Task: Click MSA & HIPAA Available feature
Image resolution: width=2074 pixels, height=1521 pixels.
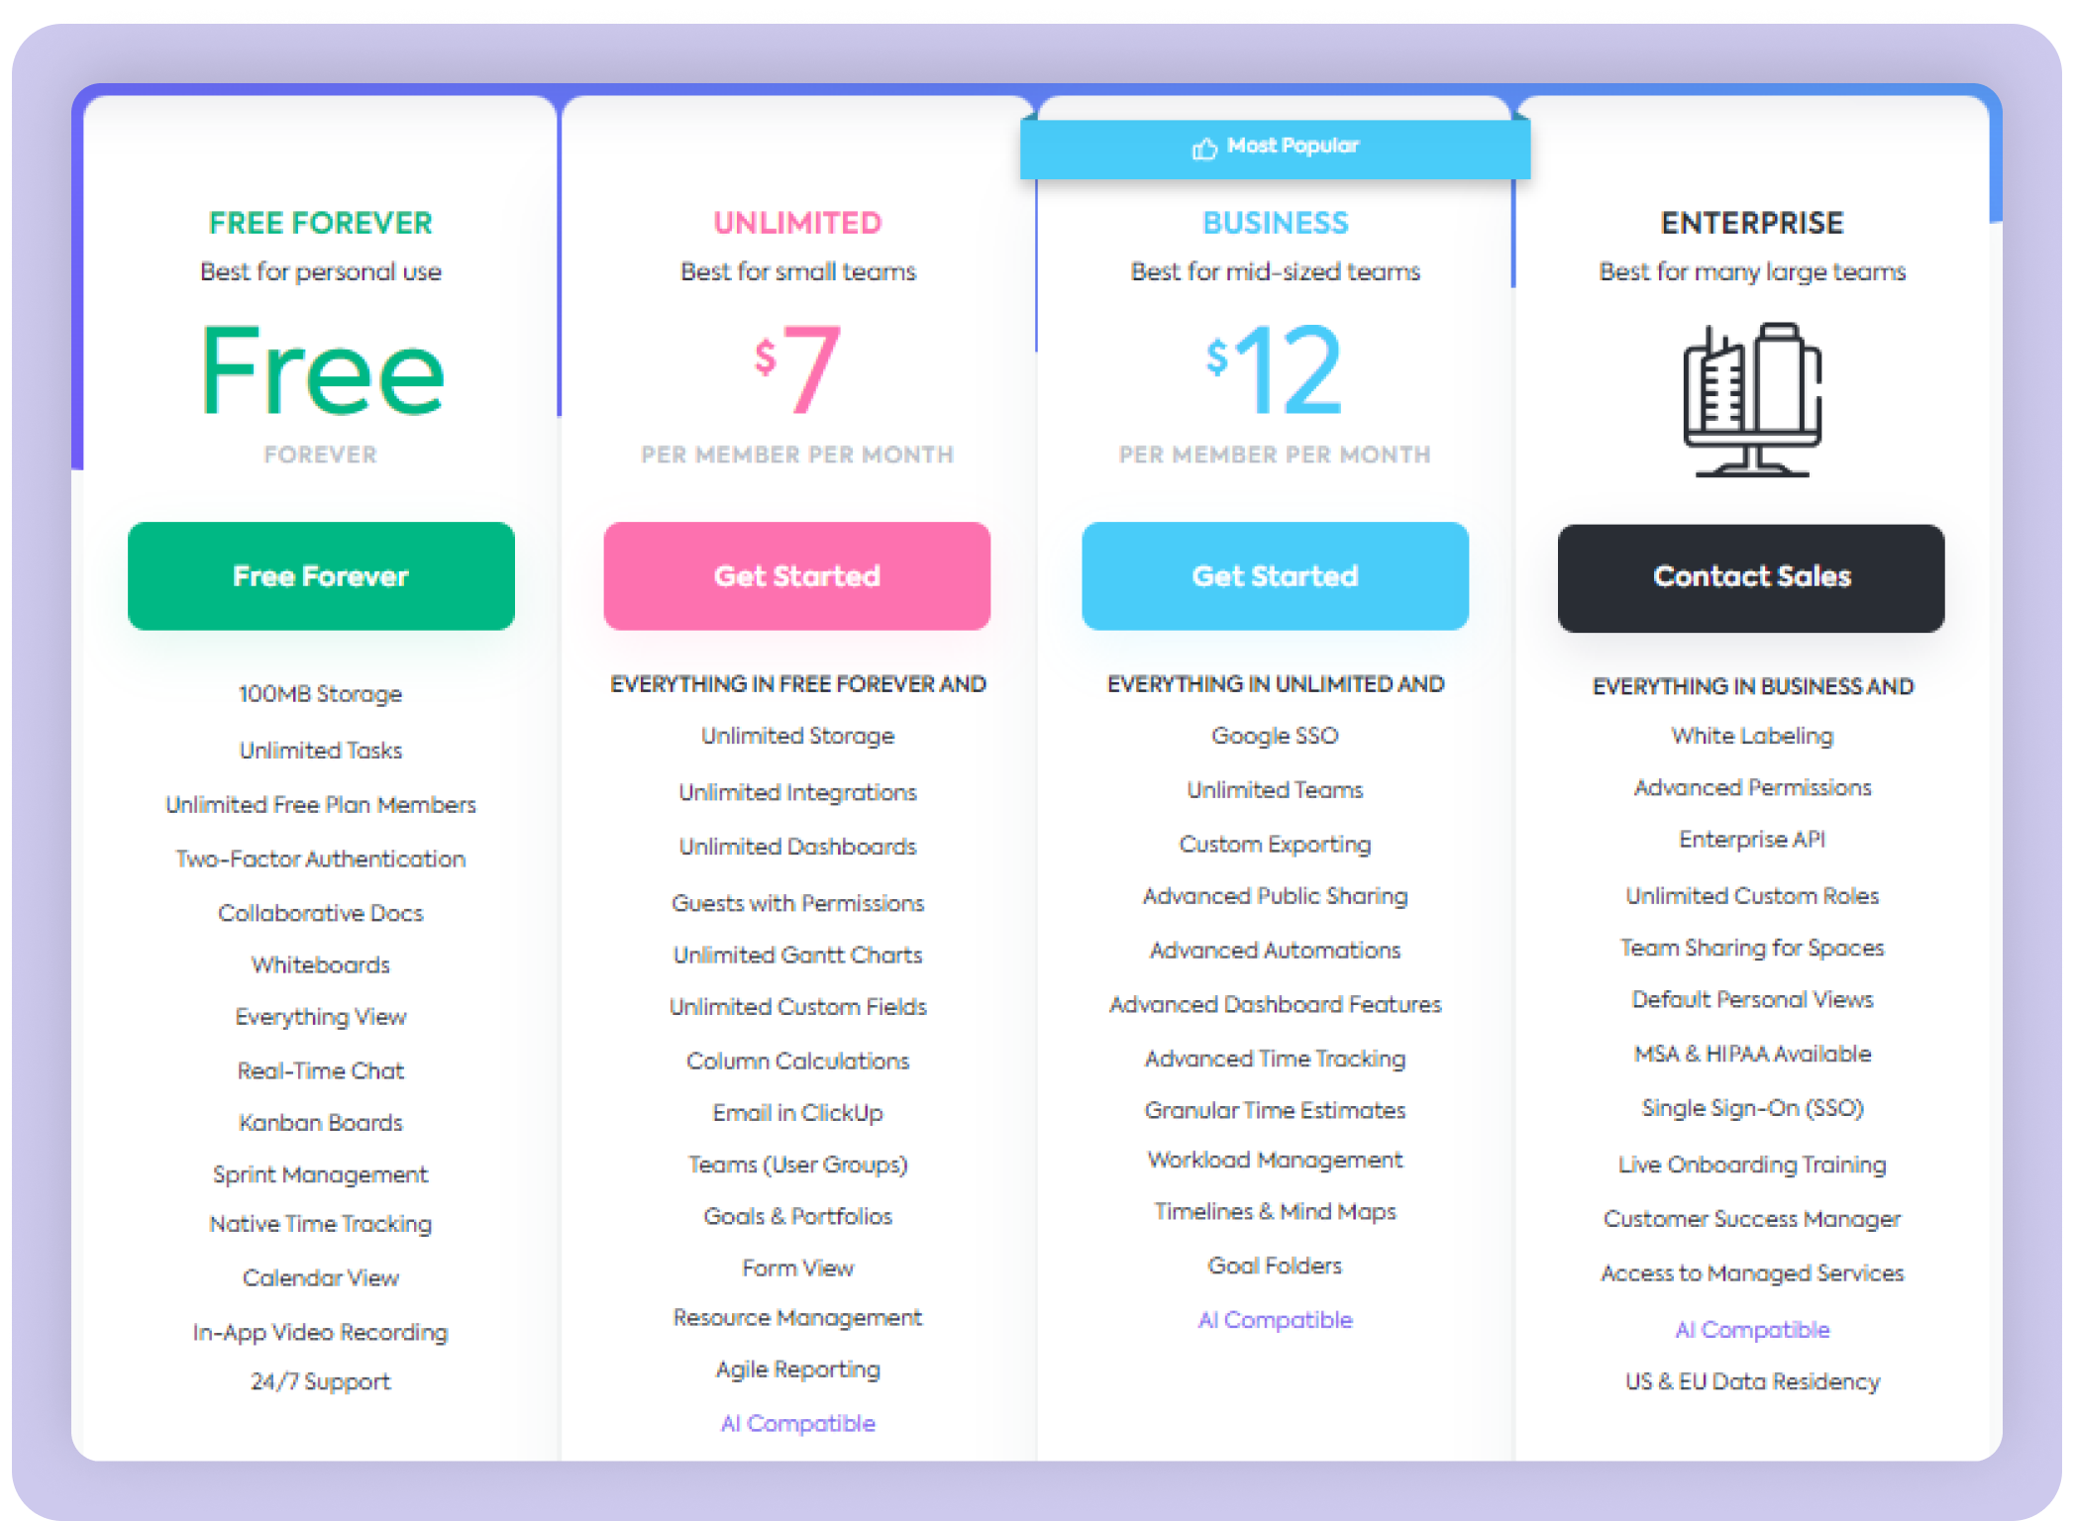Action: click(x=1752, y=1055)
